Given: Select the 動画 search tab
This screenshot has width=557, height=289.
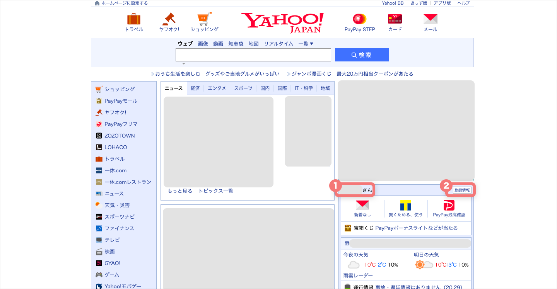Looking at the screenshot, I should [x=218, y=44].
